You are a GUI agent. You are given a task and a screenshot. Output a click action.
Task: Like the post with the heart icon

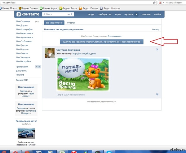point(157,94)
